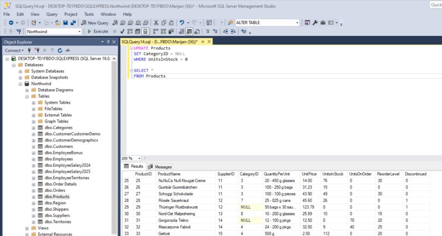
Task: Open the Connect dropdown in Object Explorer
Action: coord(14,50)
